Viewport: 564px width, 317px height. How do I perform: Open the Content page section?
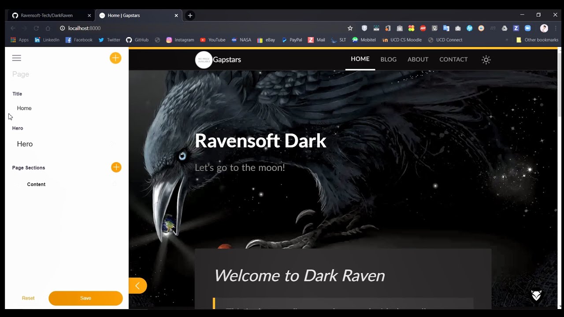pyautogui.click(x=66, y=184)
